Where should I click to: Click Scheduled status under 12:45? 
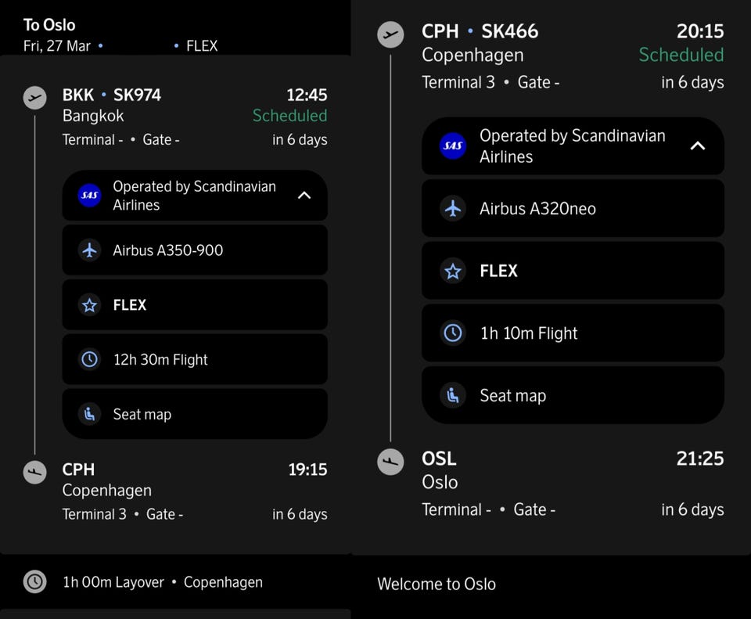289,116
